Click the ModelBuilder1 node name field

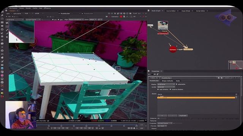188,78
